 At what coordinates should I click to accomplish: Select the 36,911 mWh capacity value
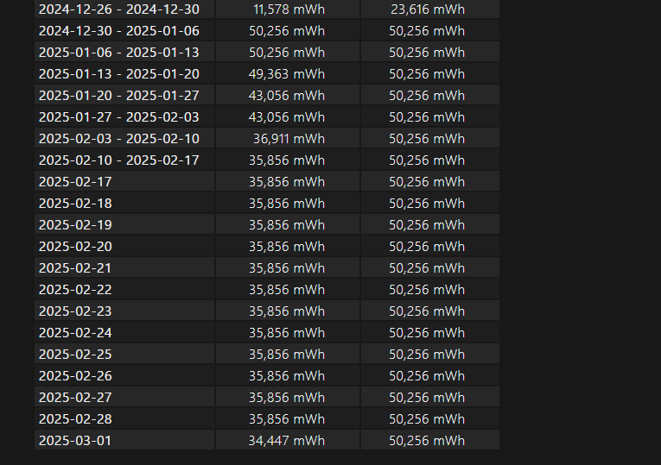pos(289,138)
